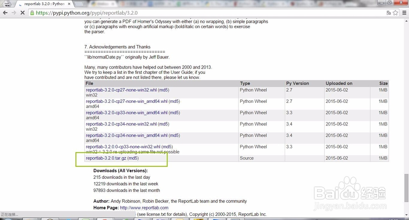Download reportlab-3.2.0.0-cp33-none-win32.whl
This screenshot has width=409, height=220.
pos(123,147)
